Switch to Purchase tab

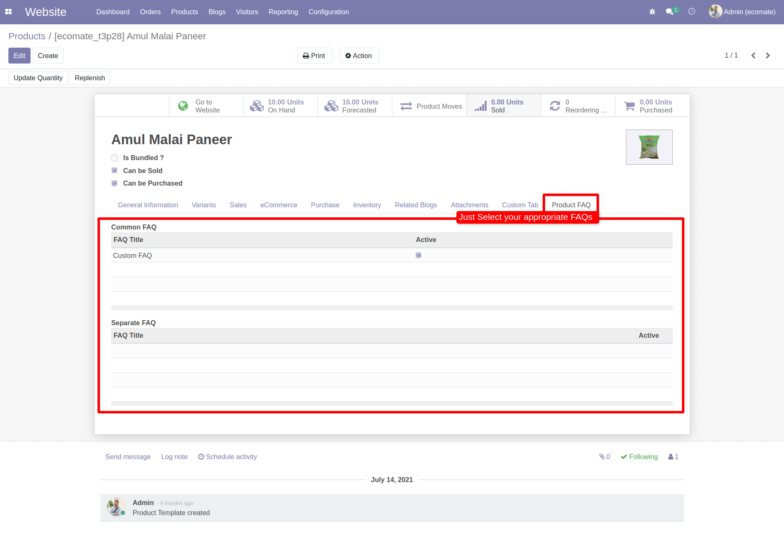pyautogui.click(x=325, y=205)
